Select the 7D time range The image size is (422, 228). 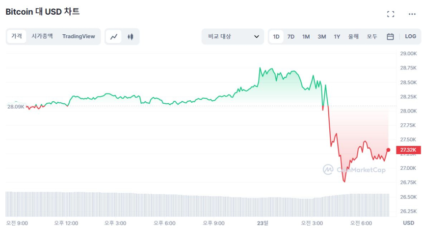[291, 37]
